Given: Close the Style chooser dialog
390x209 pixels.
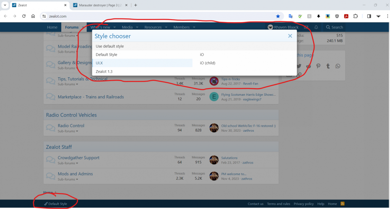Looking at the screenshot, I should coord(290,36).
